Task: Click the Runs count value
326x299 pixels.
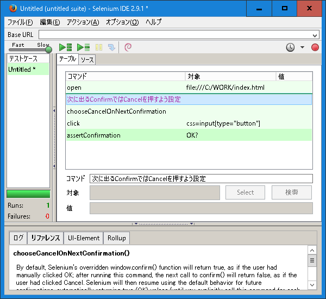Action: point(48,205)
